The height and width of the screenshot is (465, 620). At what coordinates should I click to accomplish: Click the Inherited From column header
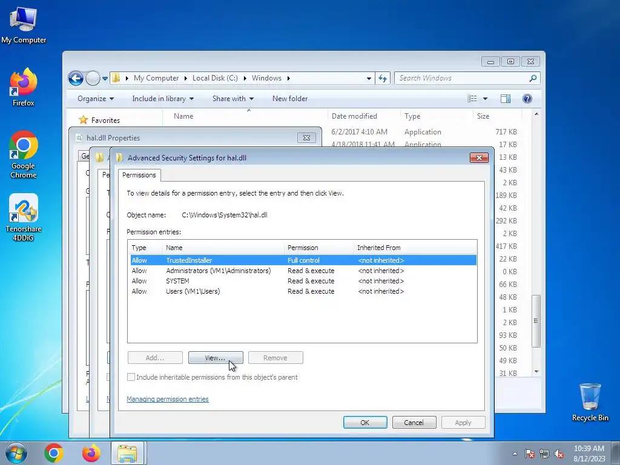[x=414, y=248]
